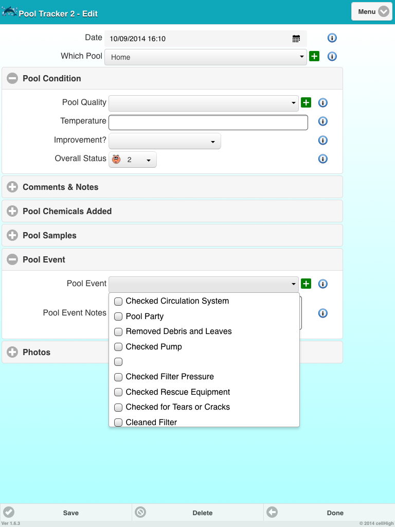Close the Pool Event dropdown
The image size is (395, 527).
204,284
